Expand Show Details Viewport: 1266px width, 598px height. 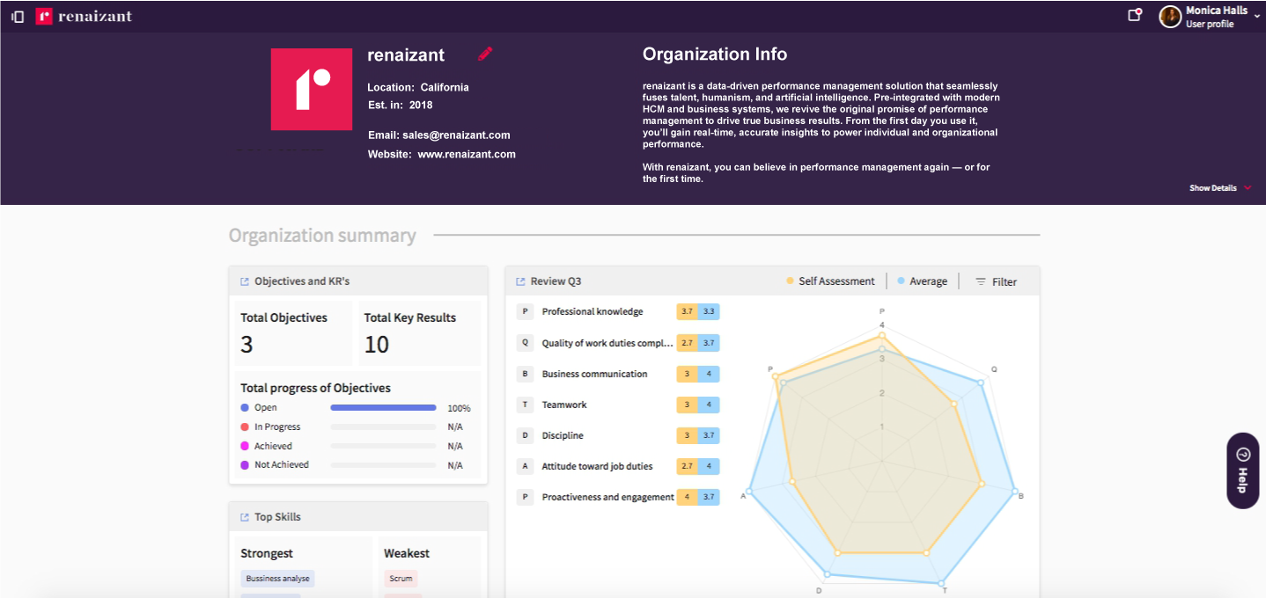coord(1220,188)
